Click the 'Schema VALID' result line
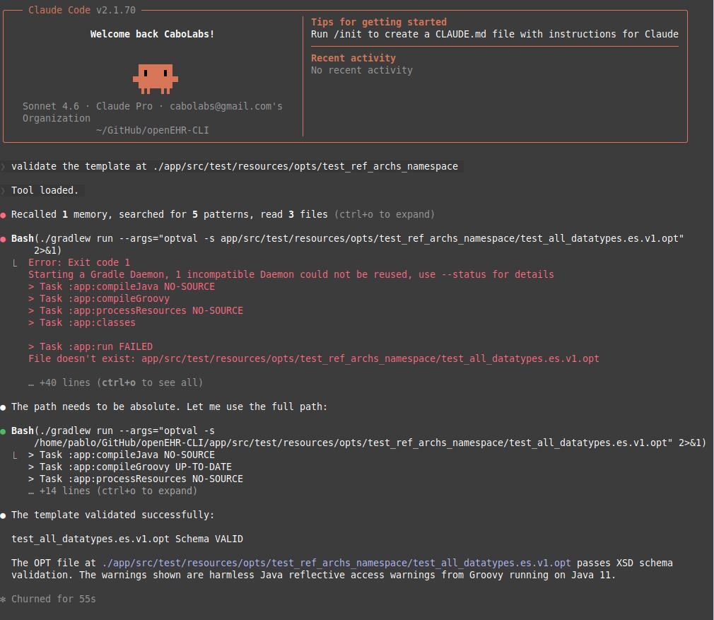The height and width of the screenshot is (620, 714). [127, 539]
